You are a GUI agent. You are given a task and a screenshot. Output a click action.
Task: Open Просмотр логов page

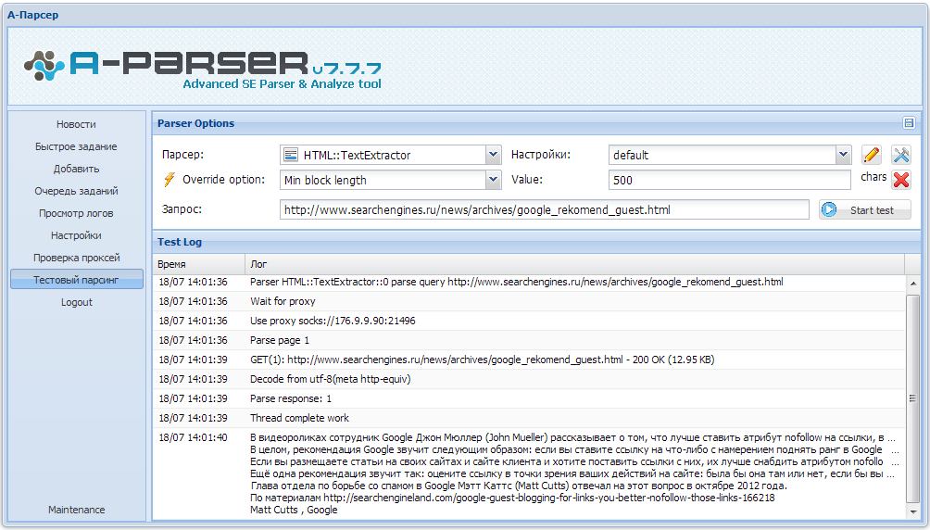tap(77, 213)
